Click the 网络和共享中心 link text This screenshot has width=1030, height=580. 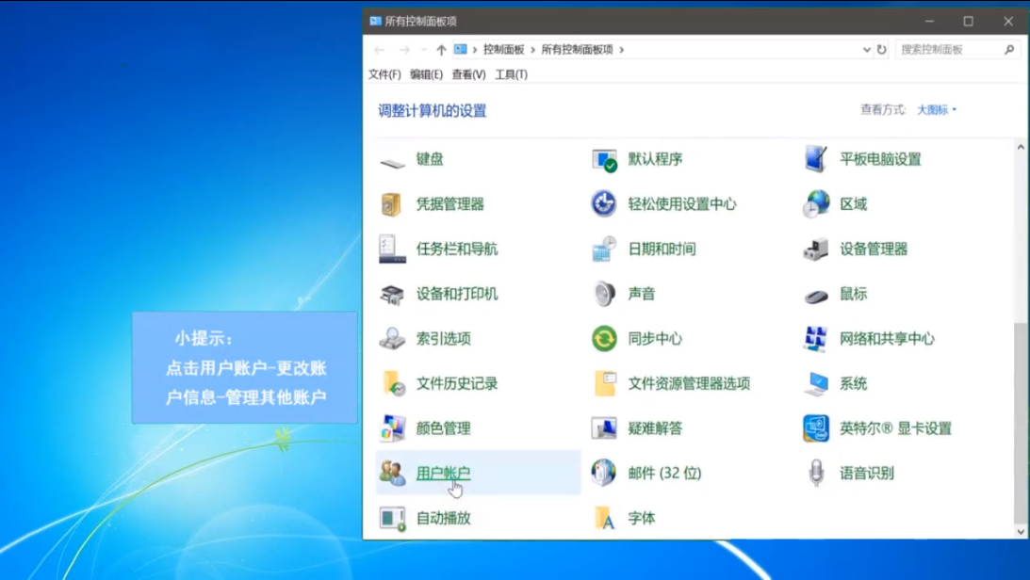point(887,339)
